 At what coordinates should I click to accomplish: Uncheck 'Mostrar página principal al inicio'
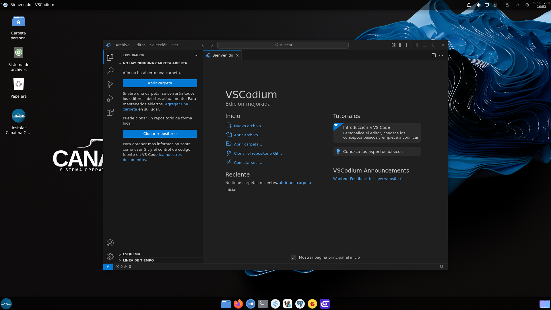tap(293, 257)
